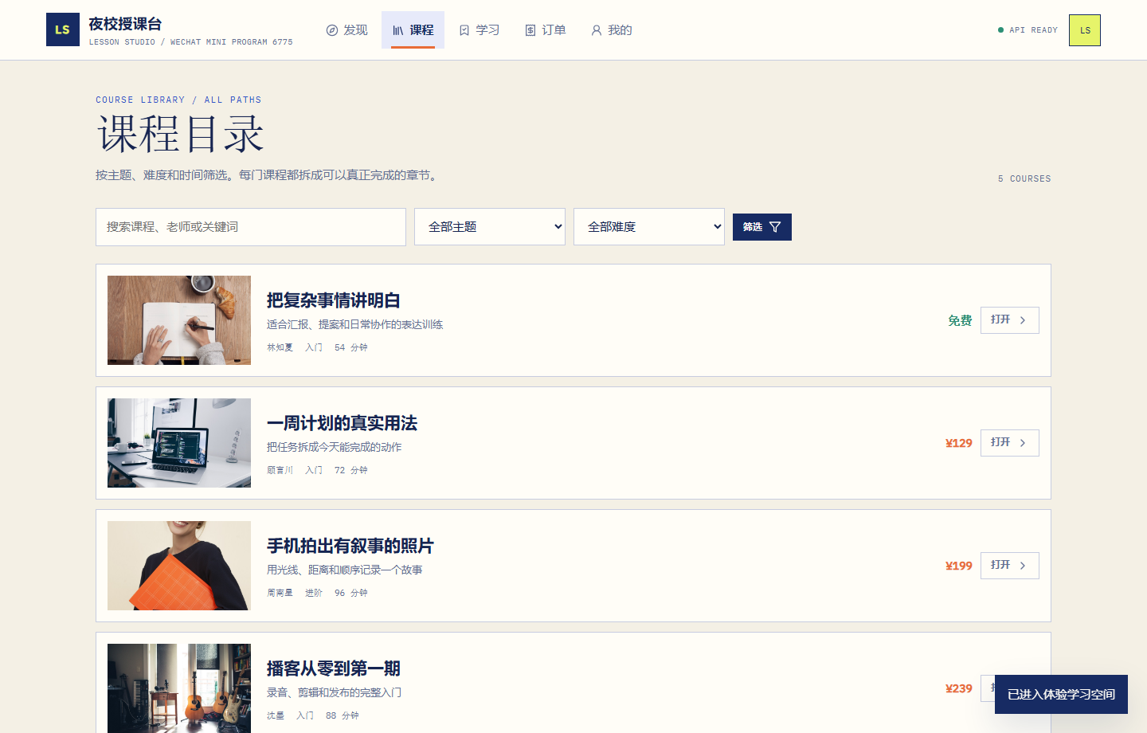This screenshot has width=1147, height=733.
Task: Click teacher name 周南星
Action: [280, 593]
